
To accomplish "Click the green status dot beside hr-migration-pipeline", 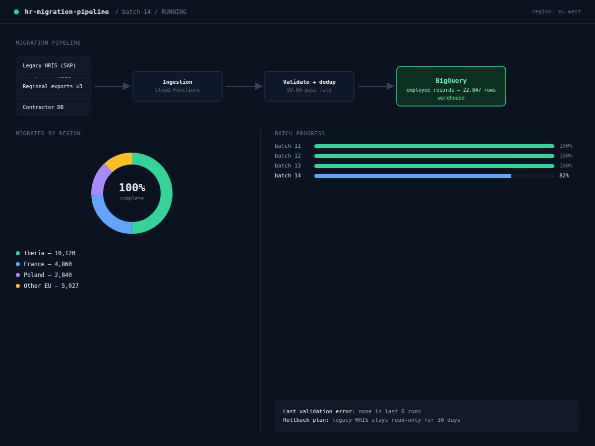I will click(x=16, y=12).
